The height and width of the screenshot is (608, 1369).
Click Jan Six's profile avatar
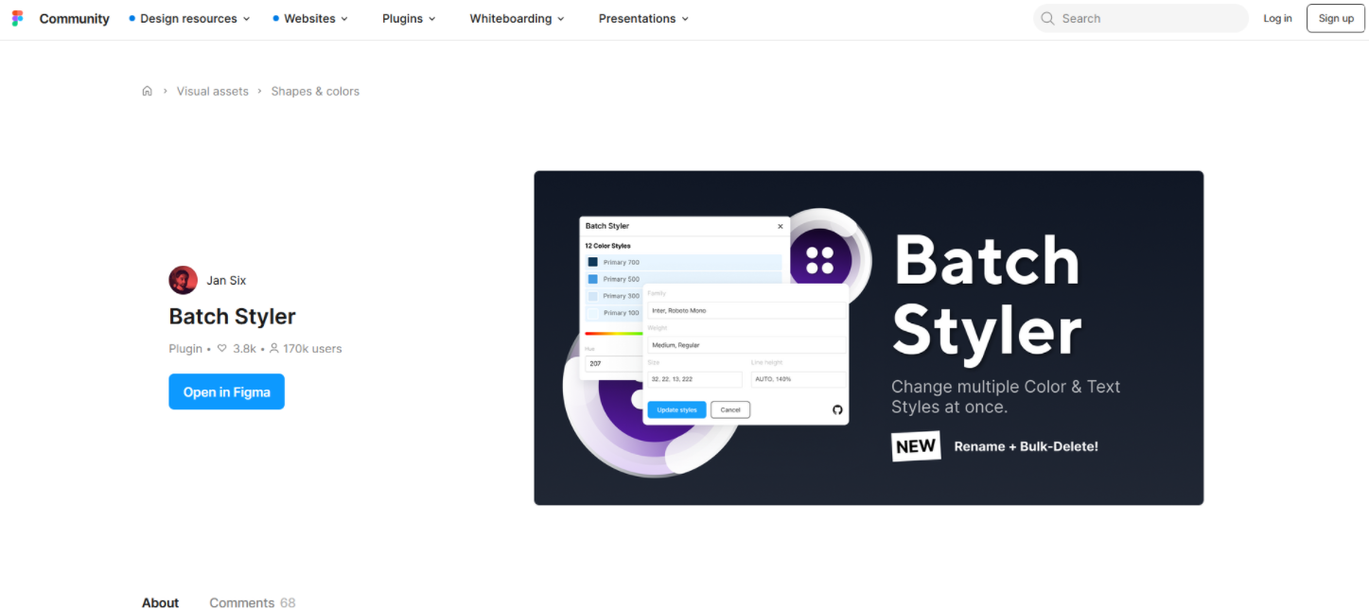click(x=183, y=280)
